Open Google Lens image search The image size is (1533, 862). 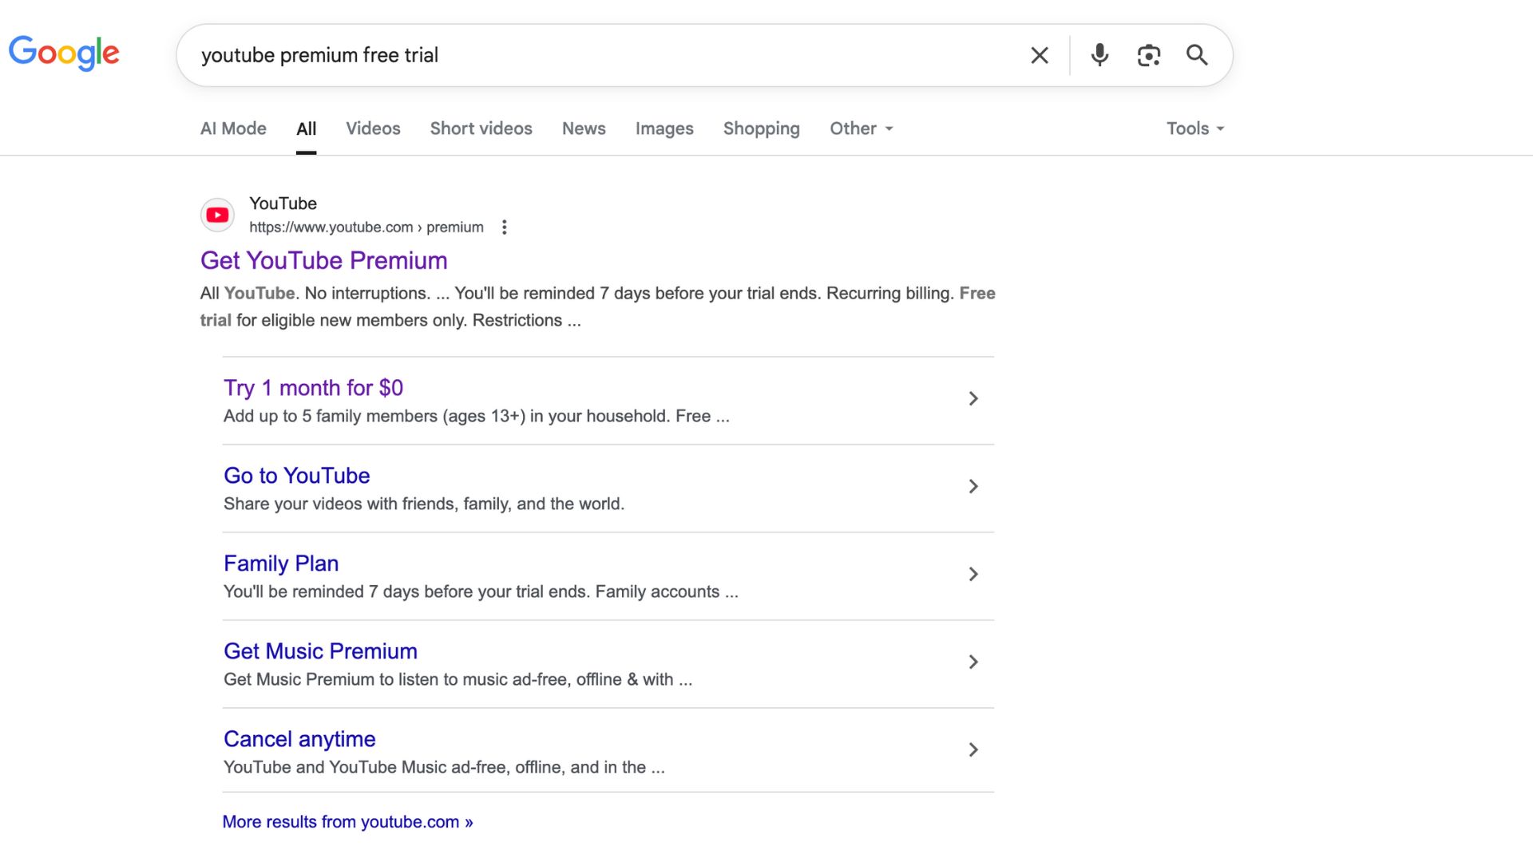pos(1148,55)
